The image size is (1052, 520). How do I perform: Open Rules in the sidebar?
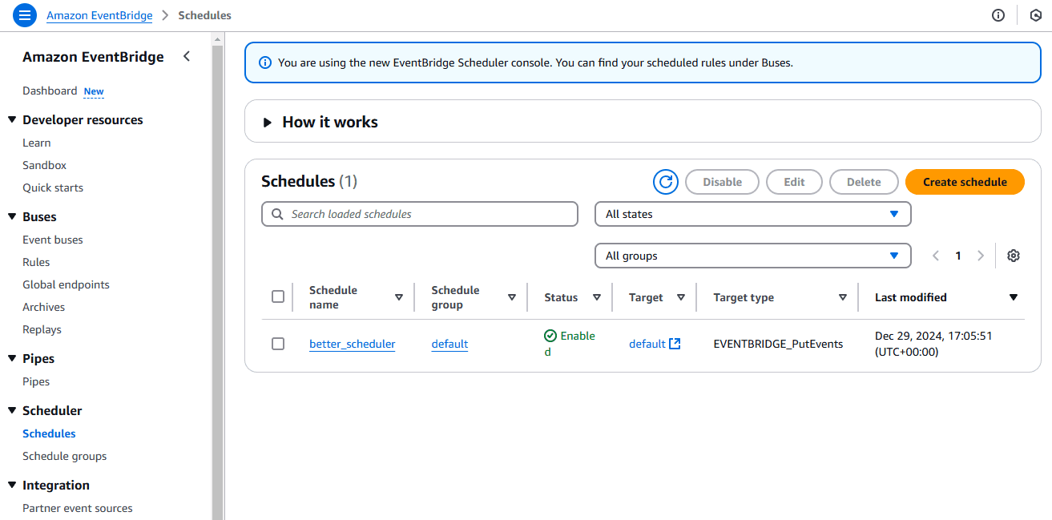click(x=36, y=262)
